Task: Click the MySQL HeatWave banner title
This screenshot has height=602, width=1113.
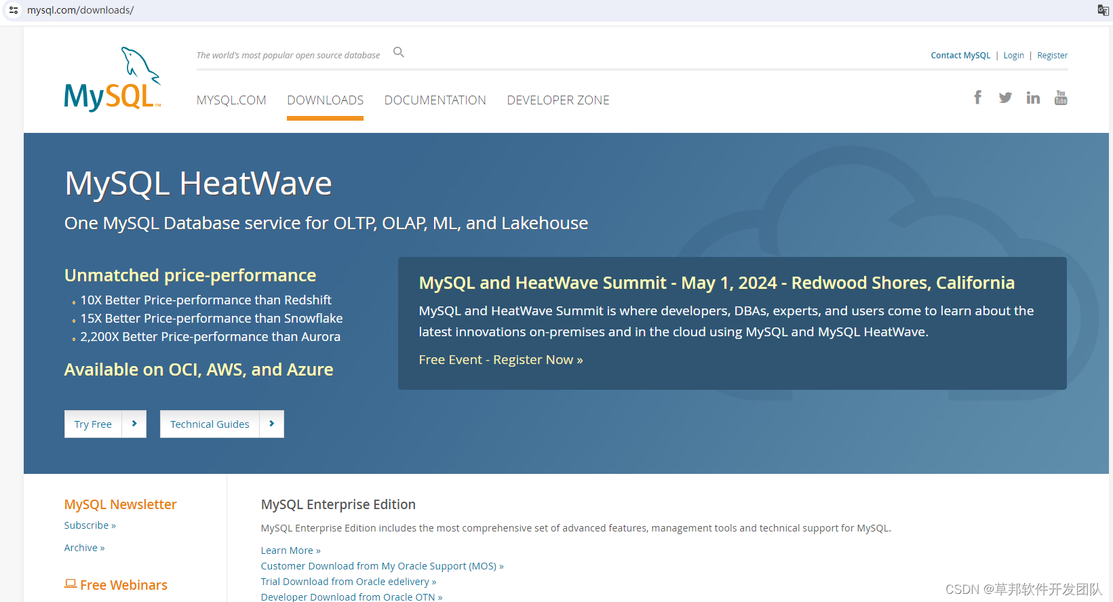Action: pos(198,183)
